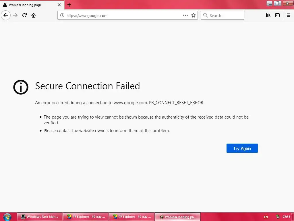294x221 pixels.
Task: Bookmark this page with the star
Action: click(x=194, y=16)
